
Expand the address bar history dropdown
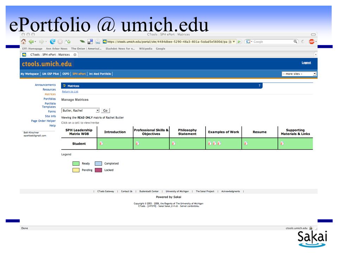click(x=234, y=42)
